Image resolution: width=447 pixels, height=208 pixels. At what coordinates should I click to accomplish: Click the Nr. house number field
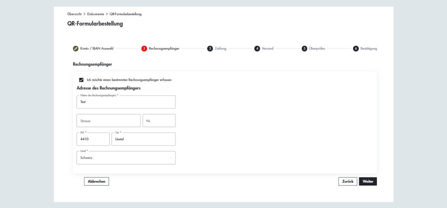coord(159,121)
